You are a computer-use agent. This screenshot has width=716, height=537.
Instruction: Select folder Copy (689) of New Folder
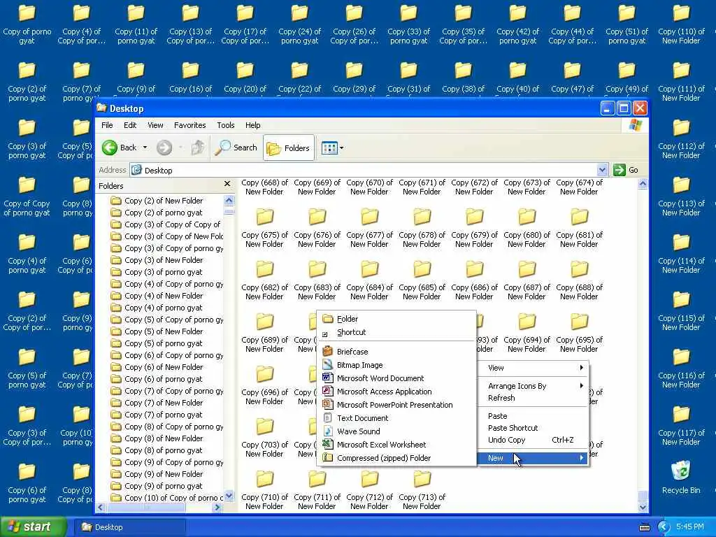coord(264,333)
